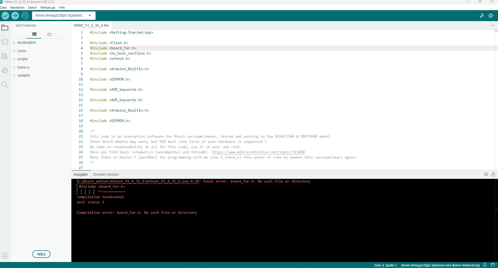This screenshot has width=498, height=268.
Task: Open the notifications bell icon
Action: 485,265
